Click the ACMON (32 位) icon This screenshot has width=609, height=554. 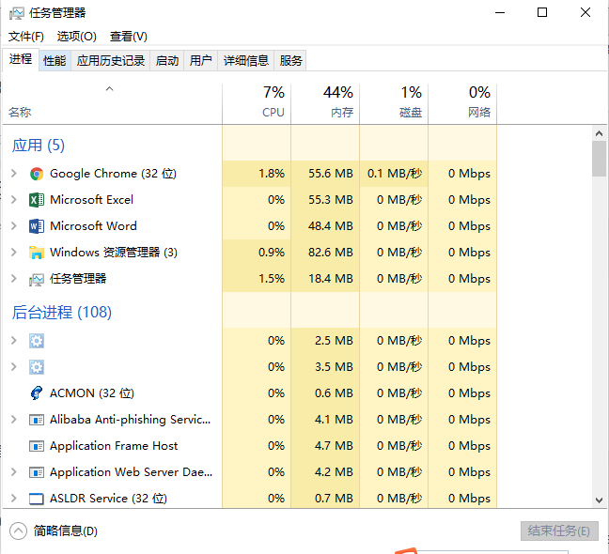point(37,393)
